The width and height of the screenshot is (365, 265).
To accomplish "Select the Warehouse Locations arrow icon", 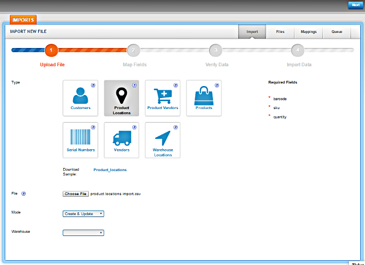I will 162,138.
